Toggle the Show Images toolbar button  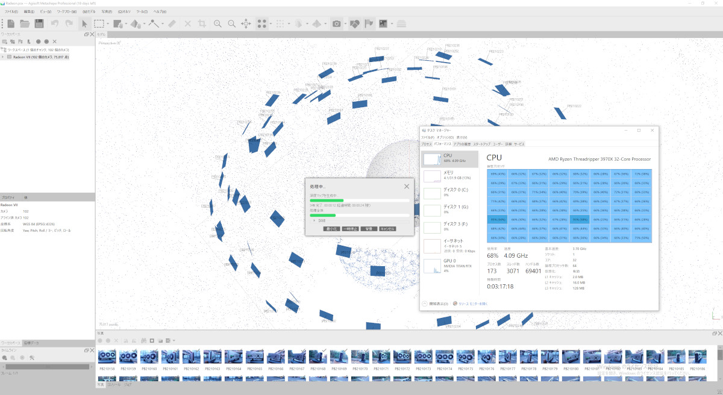pyautogui.click(x=383, y=23)
